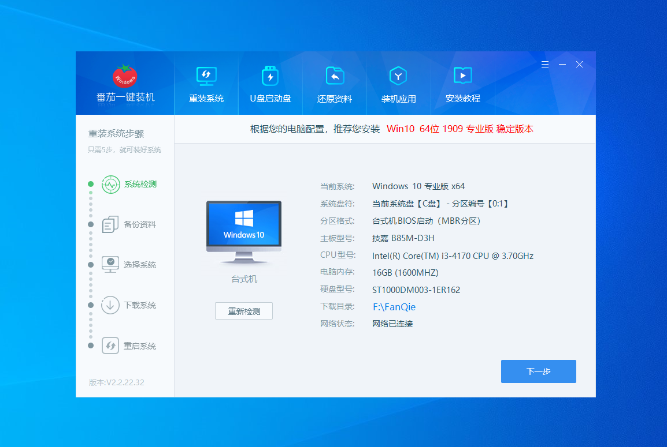Click the Windows 10 专业版 x64 value
The height and width of the screenshot is (447, 667).
click(x=418, y=186)
